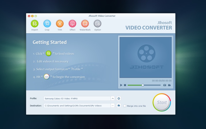Click the 00:00:00/00:00:00 time readout
Image resolution: width=206 pixels, height=129 pixels.
pyautogui.click(x=162, y=81)
